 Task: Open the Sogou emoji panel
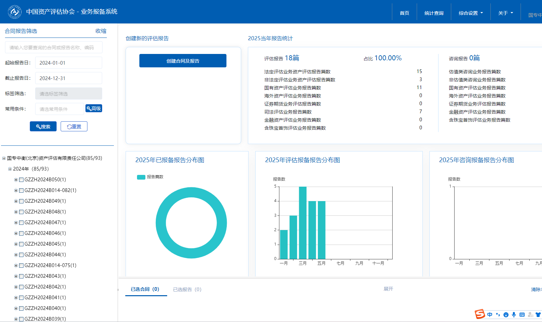click(506, 315)
